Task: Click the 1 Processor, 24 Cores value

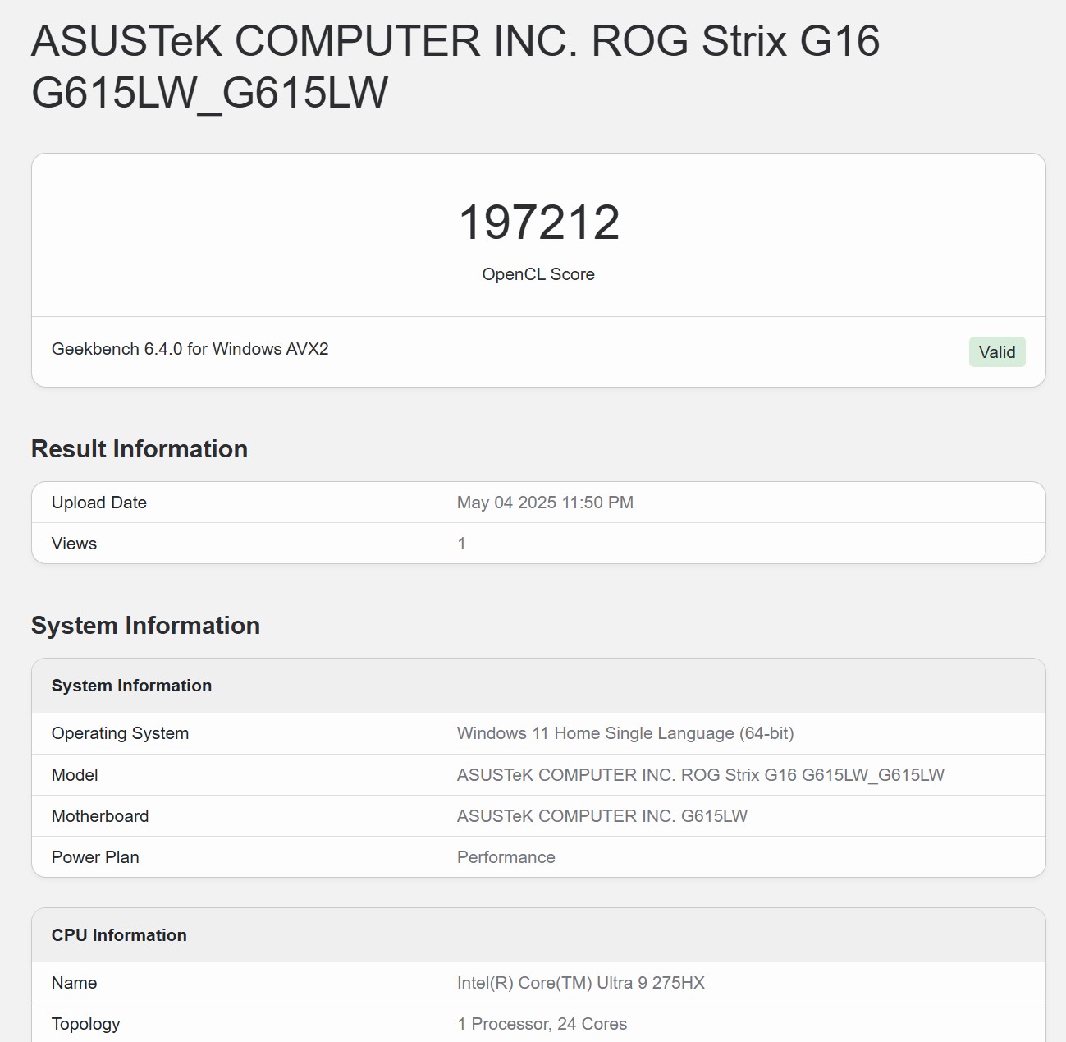Action: [542, 1024]
